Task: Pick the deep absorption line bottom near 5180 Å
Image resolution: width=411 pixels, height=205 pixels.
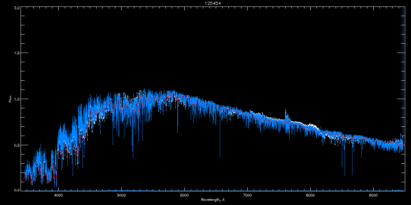Action: [133, 158]
